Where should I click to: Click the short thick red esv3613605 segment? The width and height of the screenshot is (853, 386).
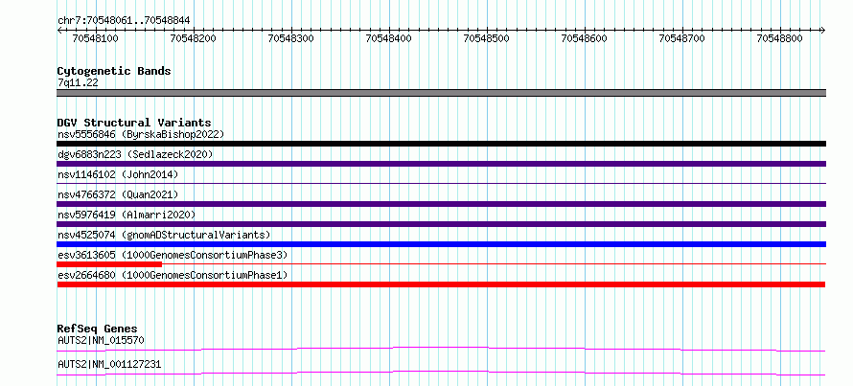point(109,264)
